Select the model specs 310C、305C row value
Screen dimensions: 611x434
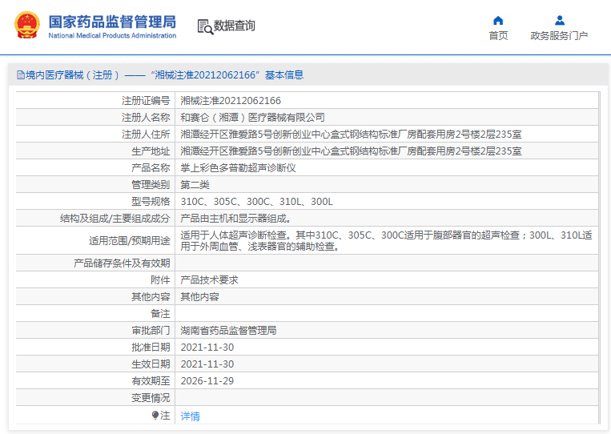tap(256, 202)
